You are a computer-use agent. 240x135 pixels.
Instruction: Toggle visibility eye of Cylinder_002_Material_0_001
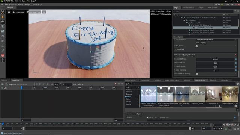(224, 30)
